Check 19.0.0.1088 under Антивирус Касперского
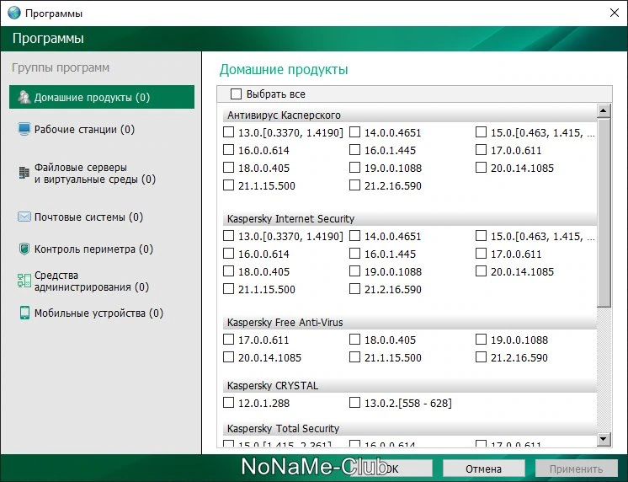Screen dimensions: 628x482 [354, 167]
